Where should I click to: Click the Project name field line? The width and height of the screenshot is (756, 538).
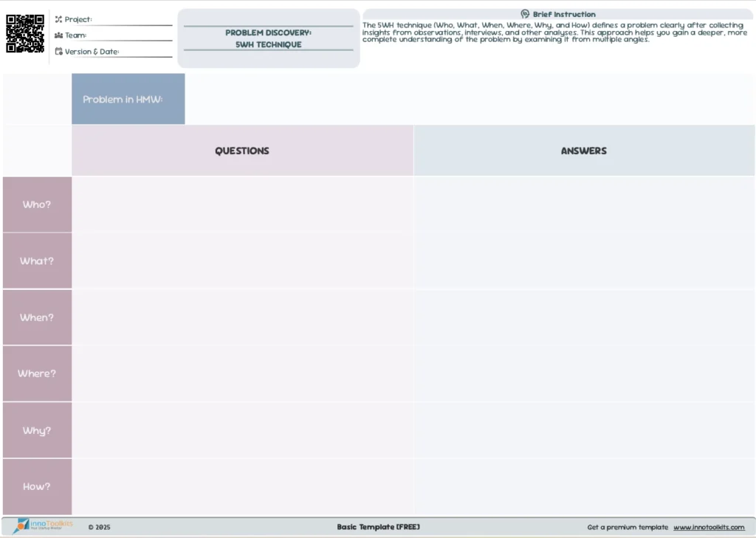coord(133,21)
